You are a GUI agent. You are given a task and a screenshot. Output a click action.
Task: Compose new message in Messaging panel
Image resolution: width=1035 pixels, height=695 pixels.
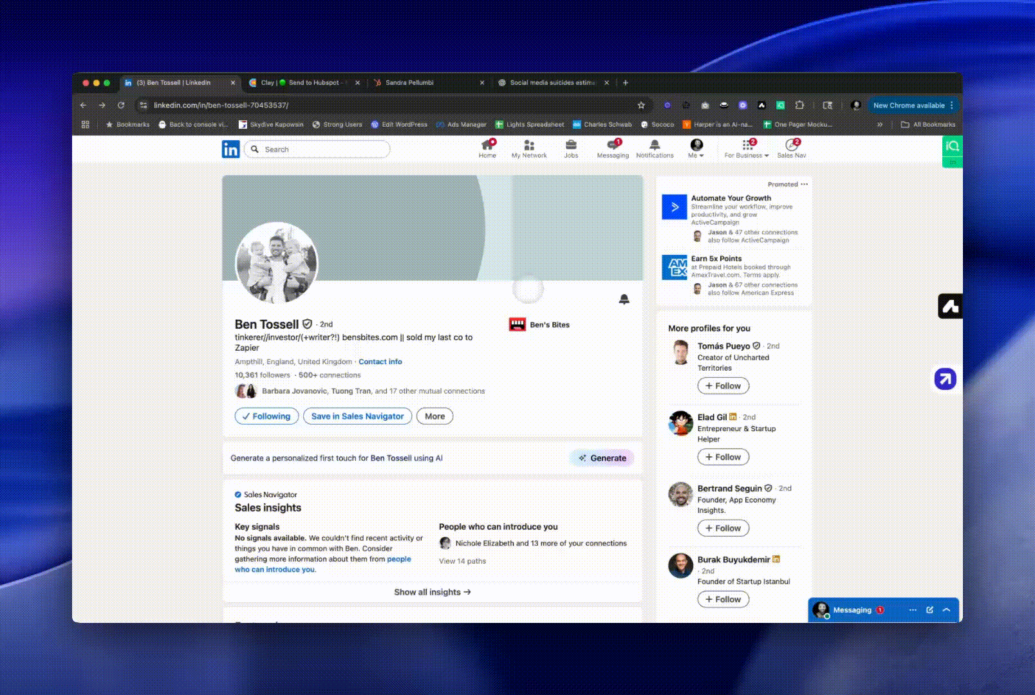pyautogui.click(x=929, y=610)
